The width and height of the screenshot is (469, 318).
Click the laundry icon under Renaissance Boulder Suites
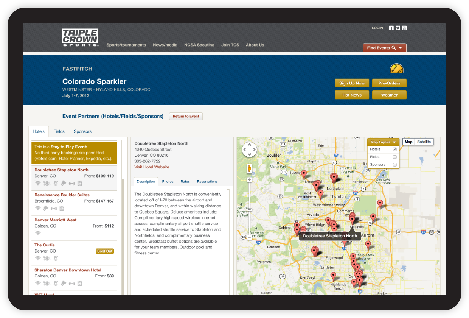(62, 208)
